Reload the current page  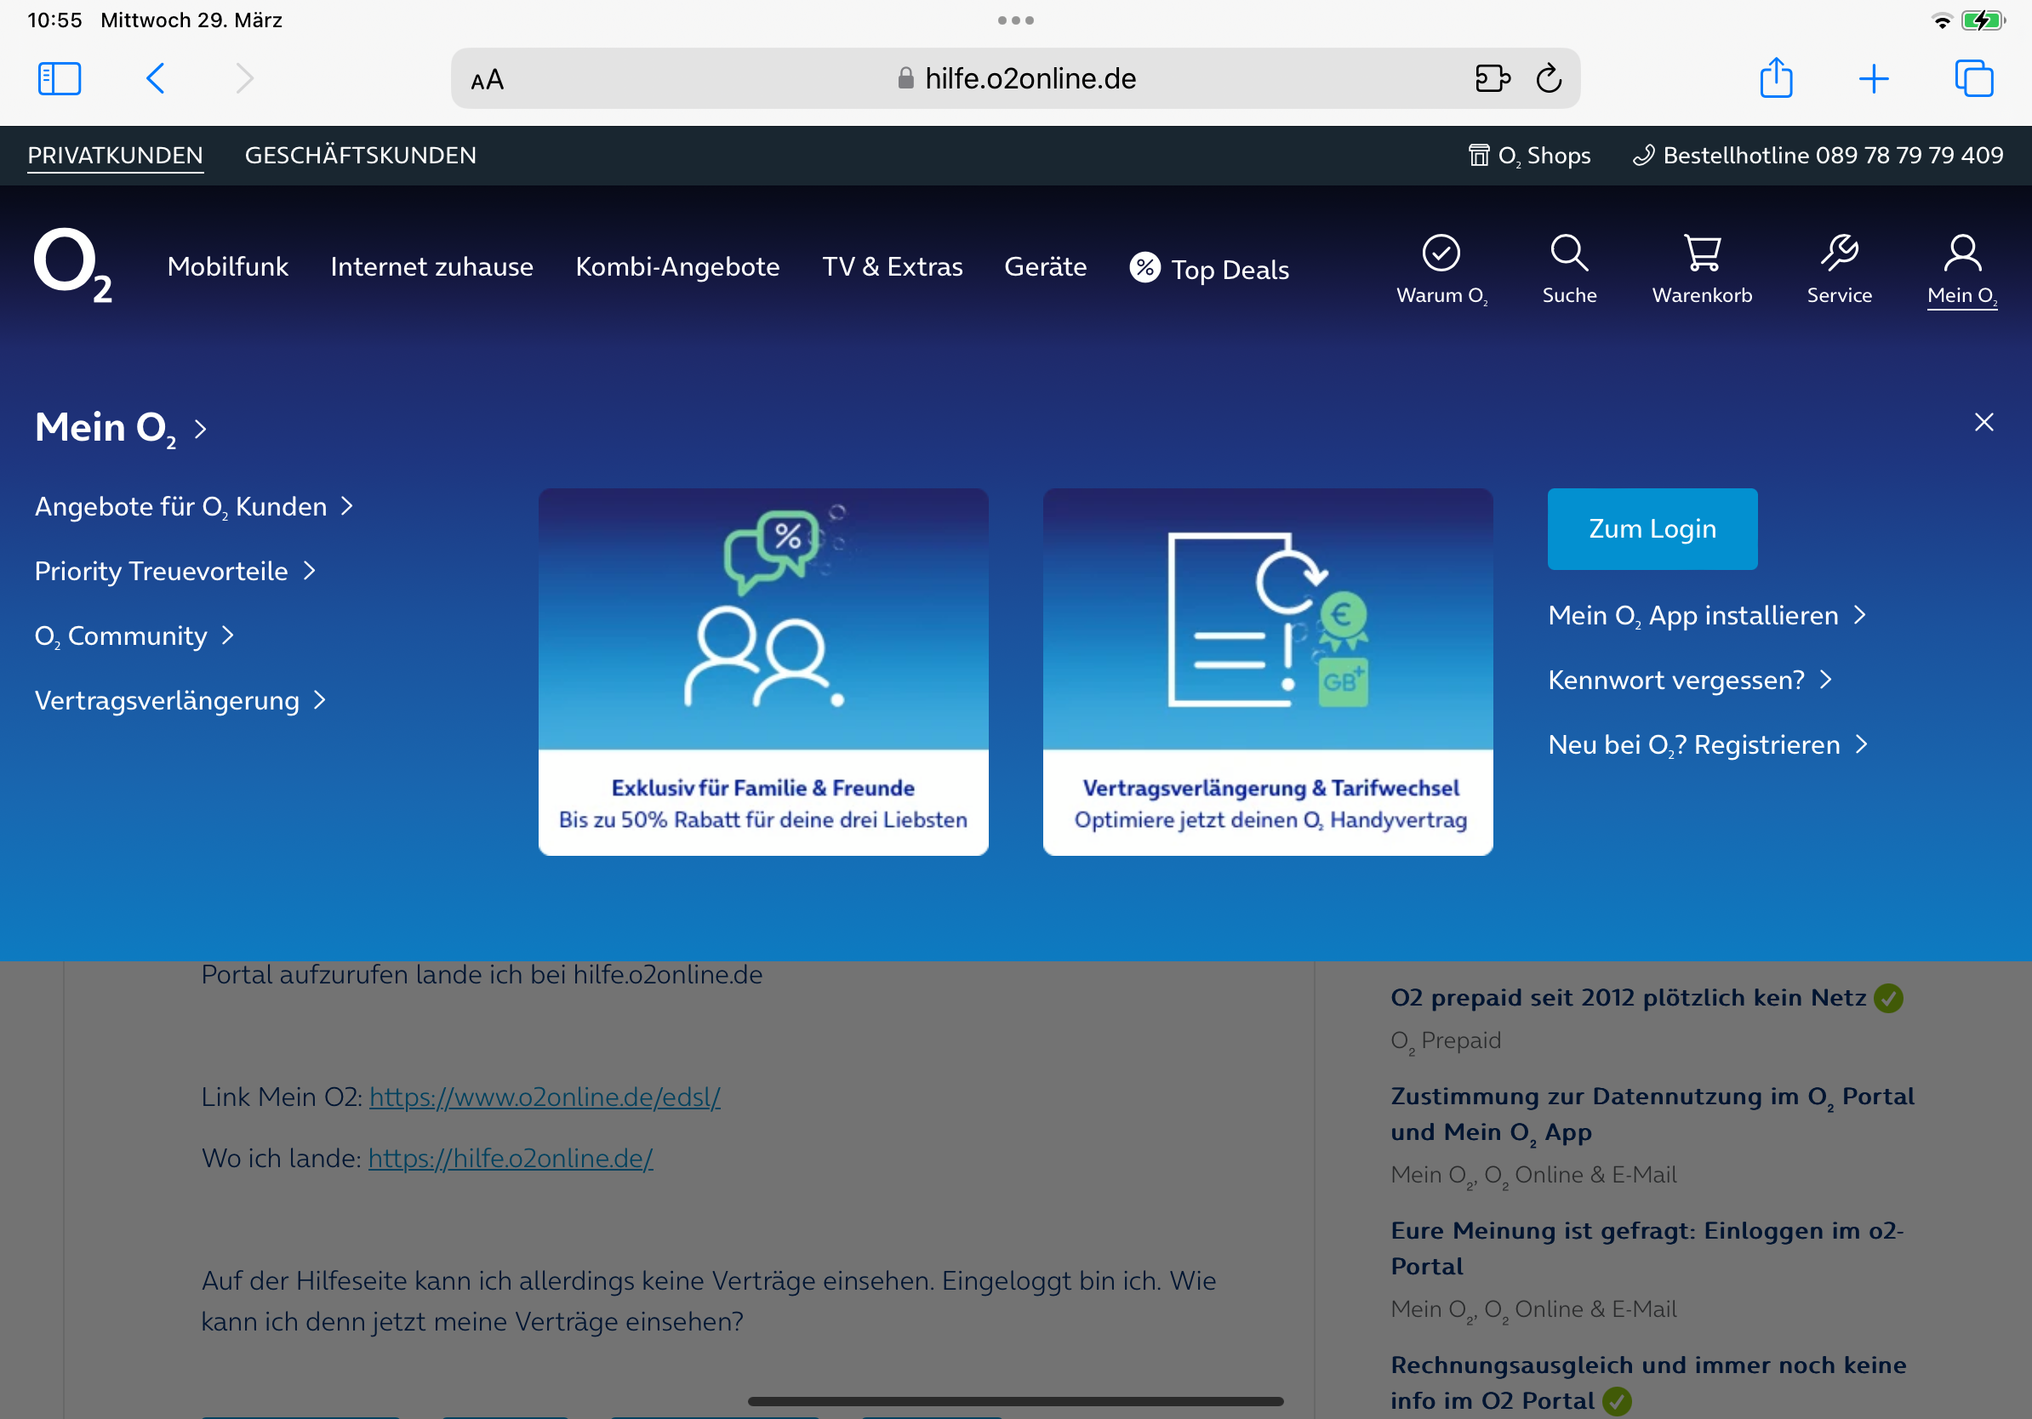(1549, 79)
